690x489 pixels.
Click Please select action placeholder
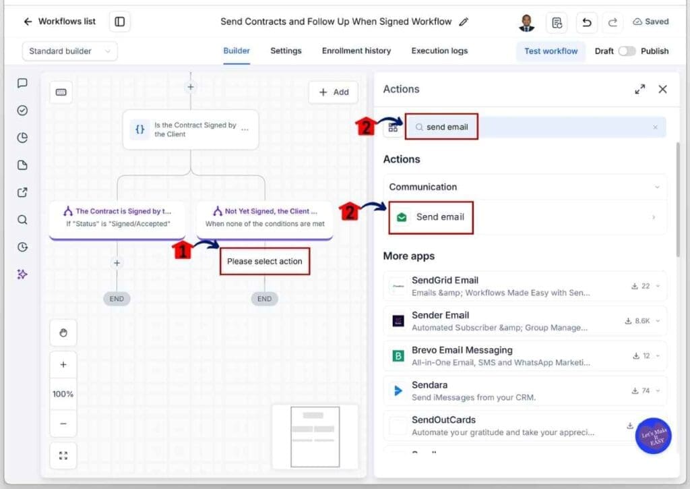pos(265,261)
